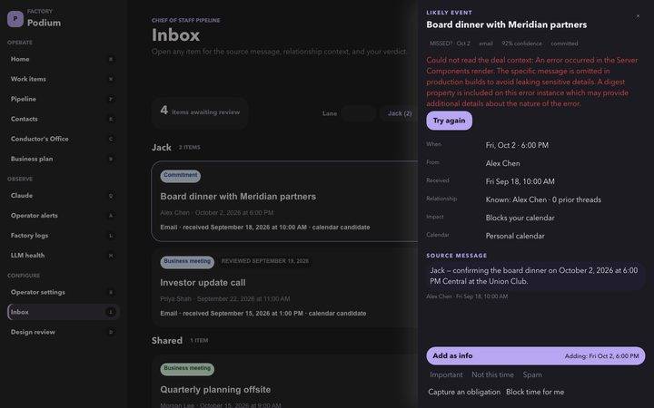The image size is (654, 408).
Task: Click the shortcut badge beside Home in the sidebar
Action: tap(111, 60)
